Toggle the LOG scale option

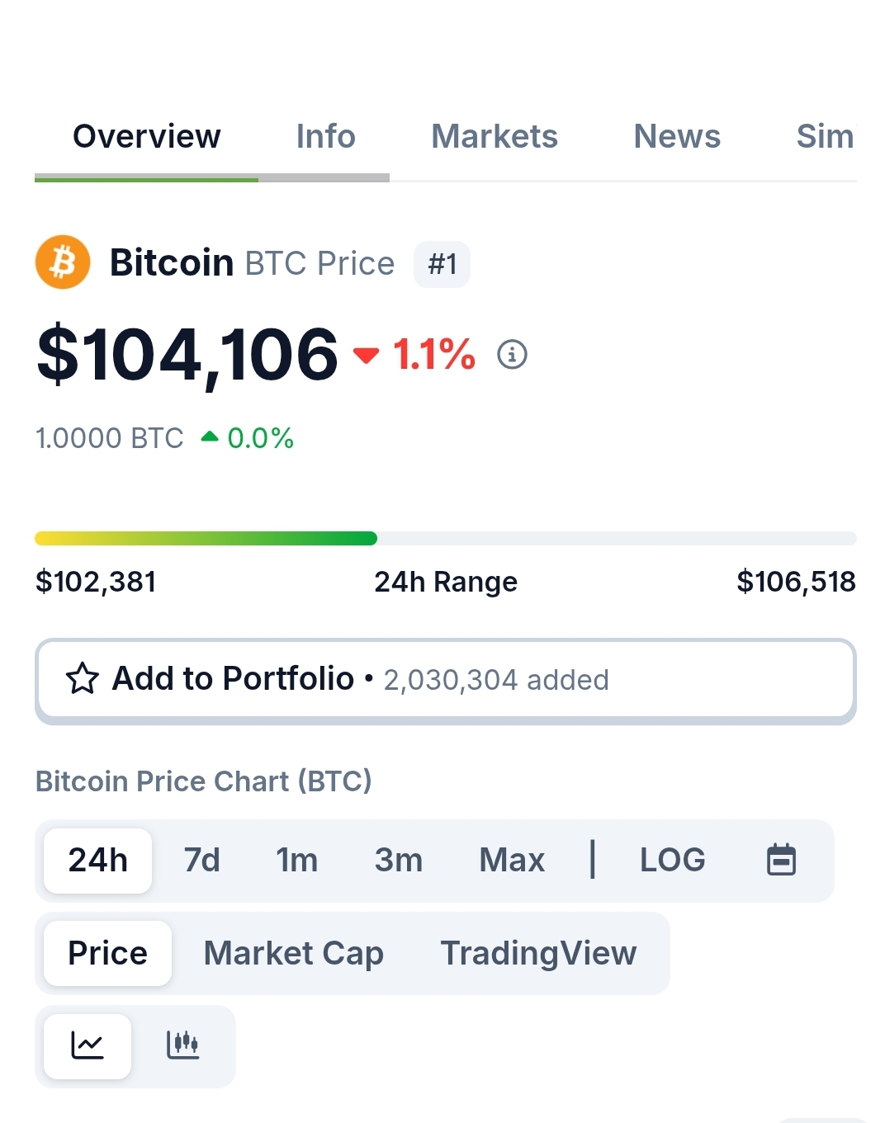tap(673, 860)
